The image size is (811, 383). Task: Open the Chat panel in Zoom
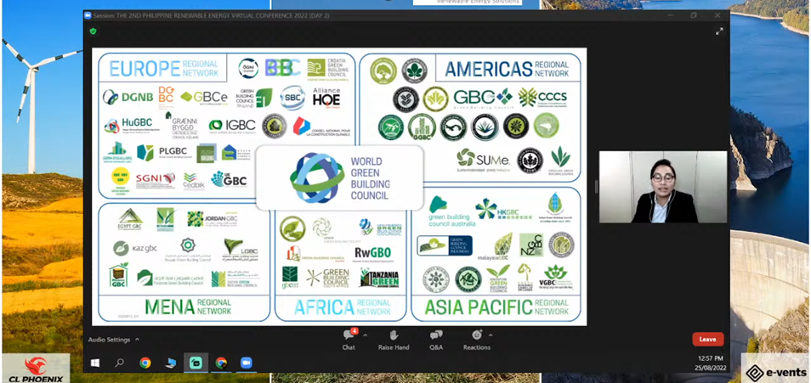tap(349, 340)
